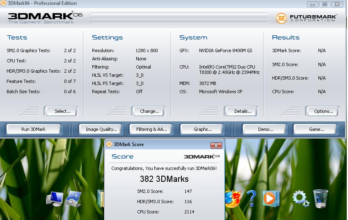The height and width of the screenshot is (220, 348).
Task: Open system Details... button
Action: click(x=241, y=111)
